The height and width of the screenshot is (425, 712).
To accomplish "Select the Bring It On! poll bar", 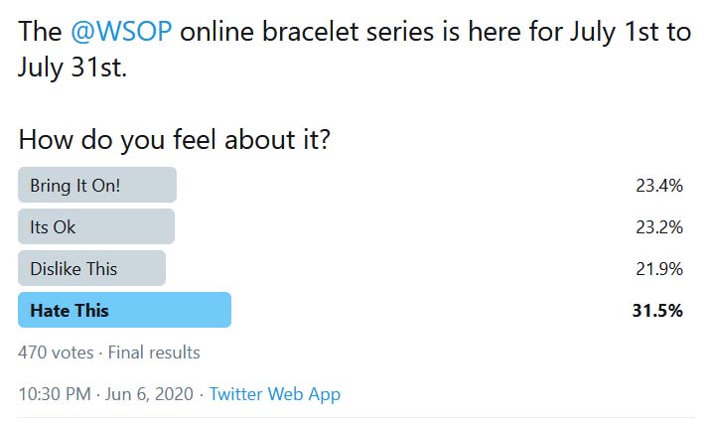I will pos(97,185).
